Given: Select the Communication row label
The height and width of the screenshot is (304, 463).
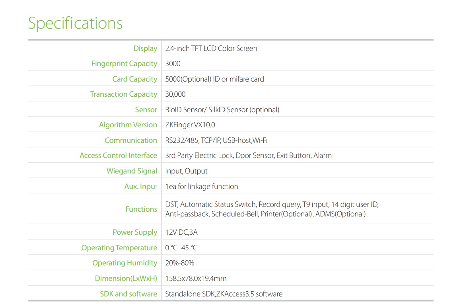Looking at the screenshot, I should coord(131,140).
